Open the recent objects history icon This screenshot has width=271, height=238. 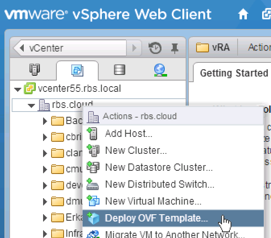tap(155, 48)
